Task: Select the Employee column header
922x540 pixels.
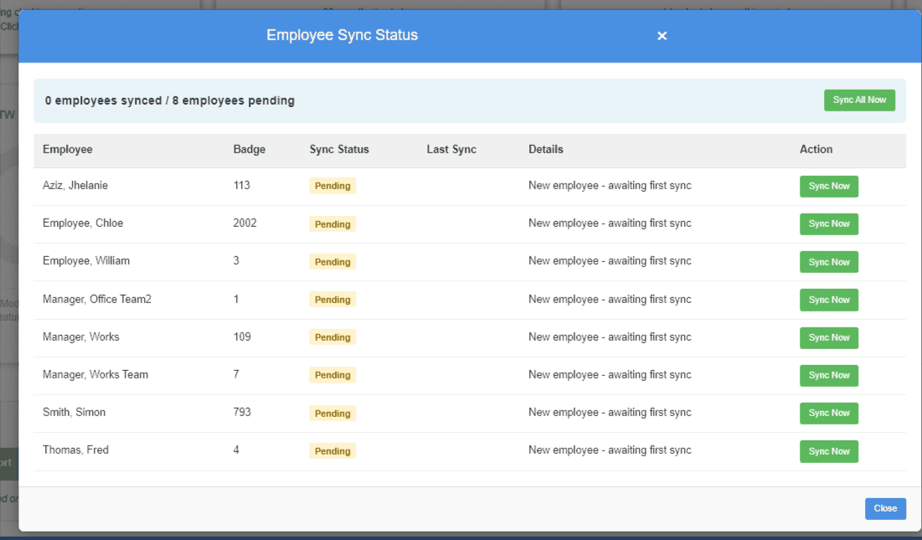Action: [68, 149]
